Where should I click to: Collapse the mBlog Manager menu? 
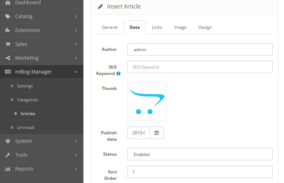click(x=76, y=72)
